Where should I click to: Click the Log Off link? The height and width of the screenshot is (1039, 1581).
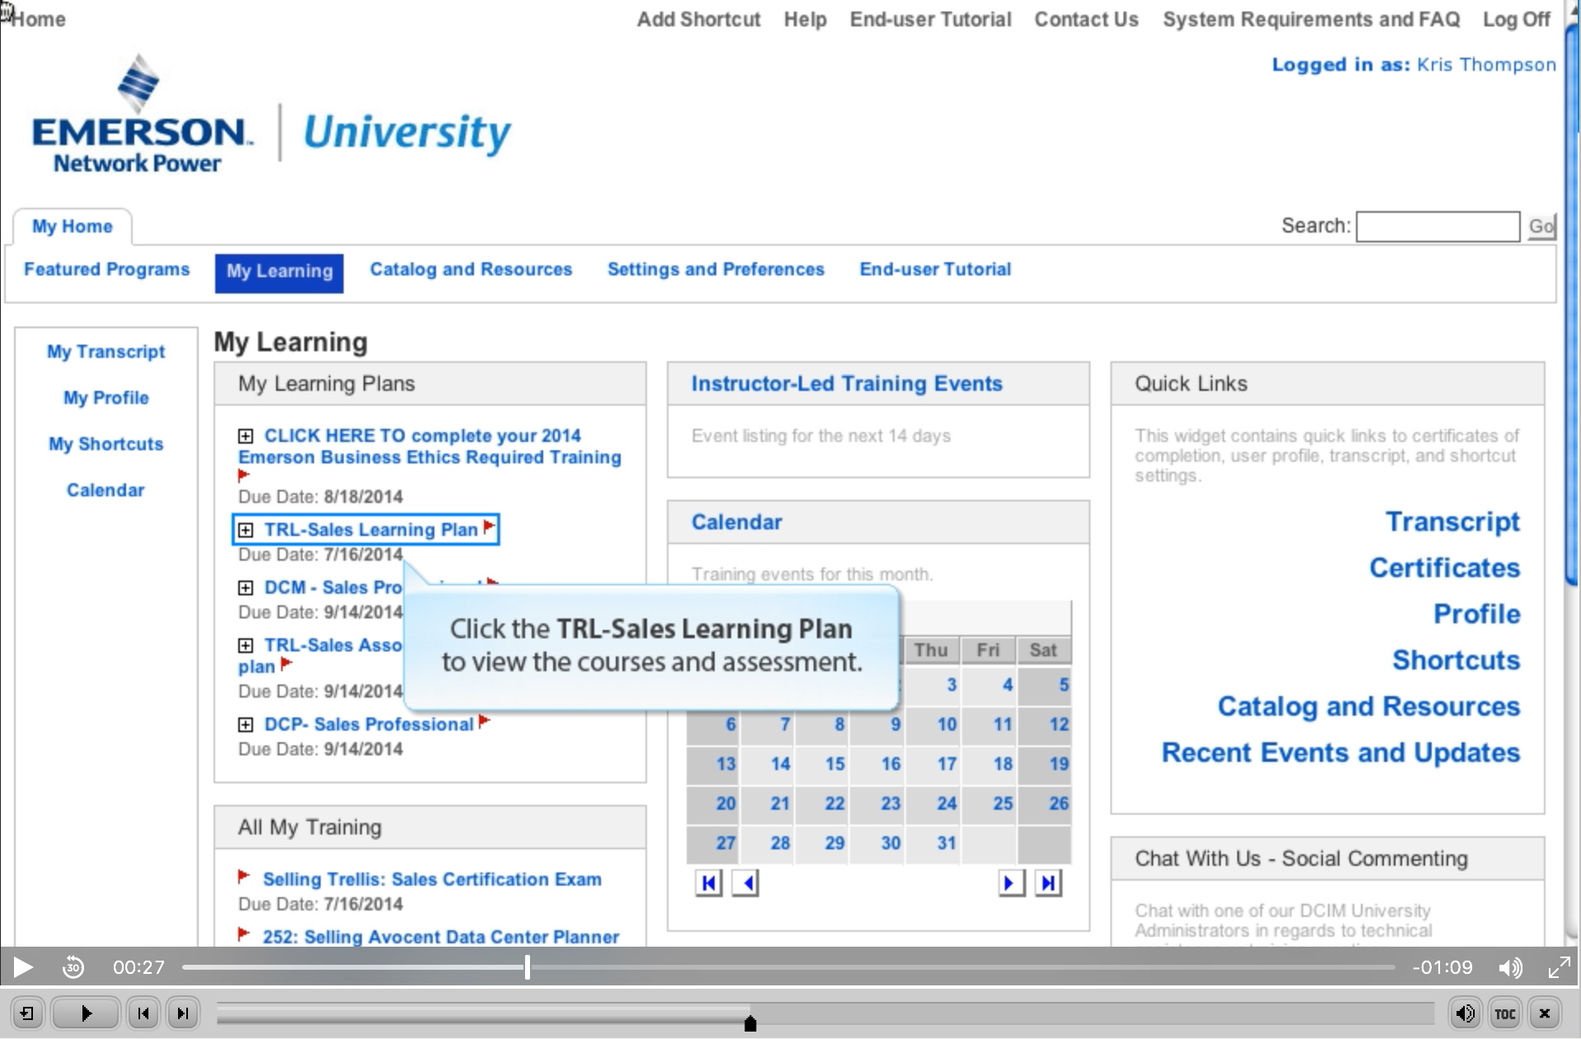(x=1516, y=19)
